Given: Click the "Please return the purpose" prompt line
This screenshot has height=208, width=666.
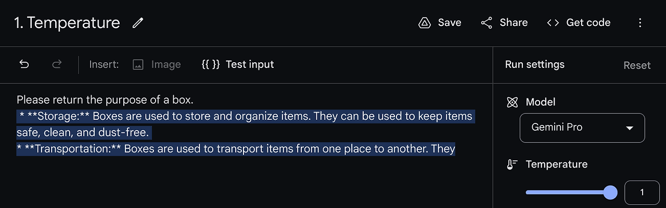Looking at the screenshot, I should coord(105,99).
